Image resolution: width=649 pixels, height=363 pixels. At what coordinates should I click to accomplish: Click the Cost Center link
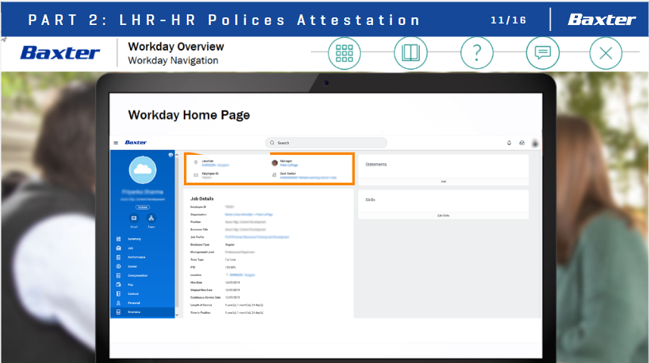click(309, 178)
